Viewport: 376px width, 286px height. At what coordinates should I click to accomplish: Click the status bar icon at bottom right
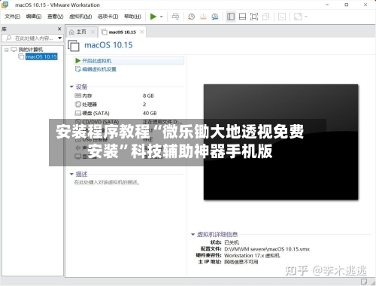click(x=364, y=281)
